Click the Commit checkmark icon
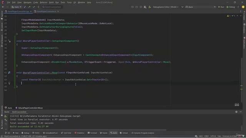This screenshot has height=138, width=246. (x=34, y=7)
